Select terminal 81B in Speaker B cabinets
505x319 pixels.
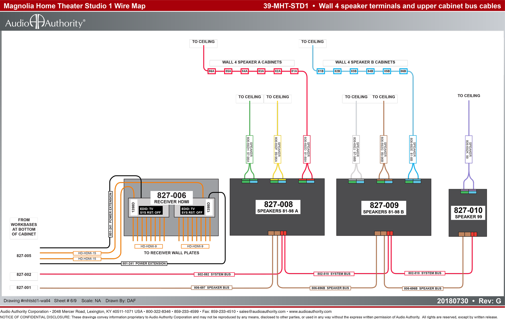pyautogui.click(x=321, y=71)
